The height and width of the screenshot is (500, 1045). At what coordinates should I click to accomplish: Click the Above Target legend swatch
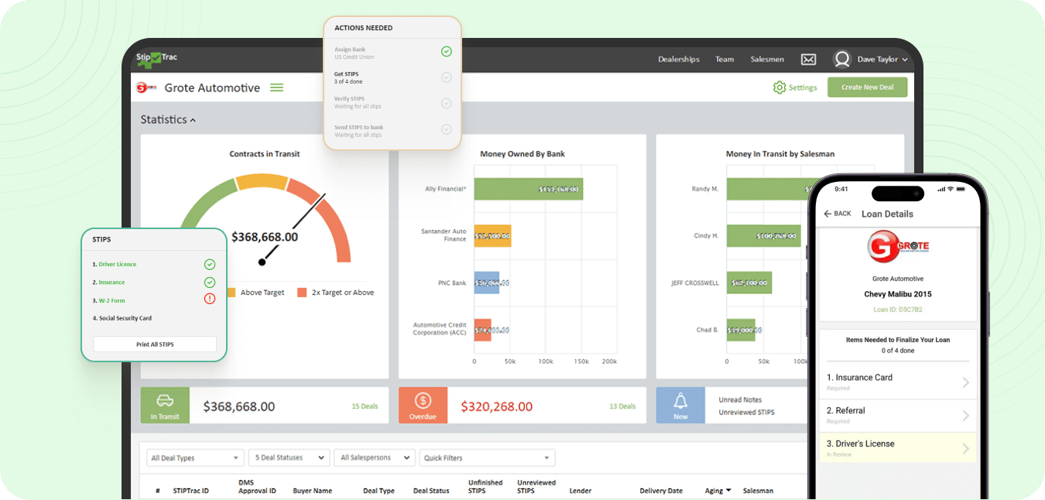(x=232, y=293)
